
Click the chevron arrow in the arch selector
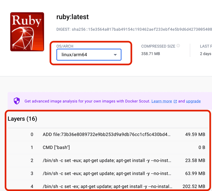[115, 55]
